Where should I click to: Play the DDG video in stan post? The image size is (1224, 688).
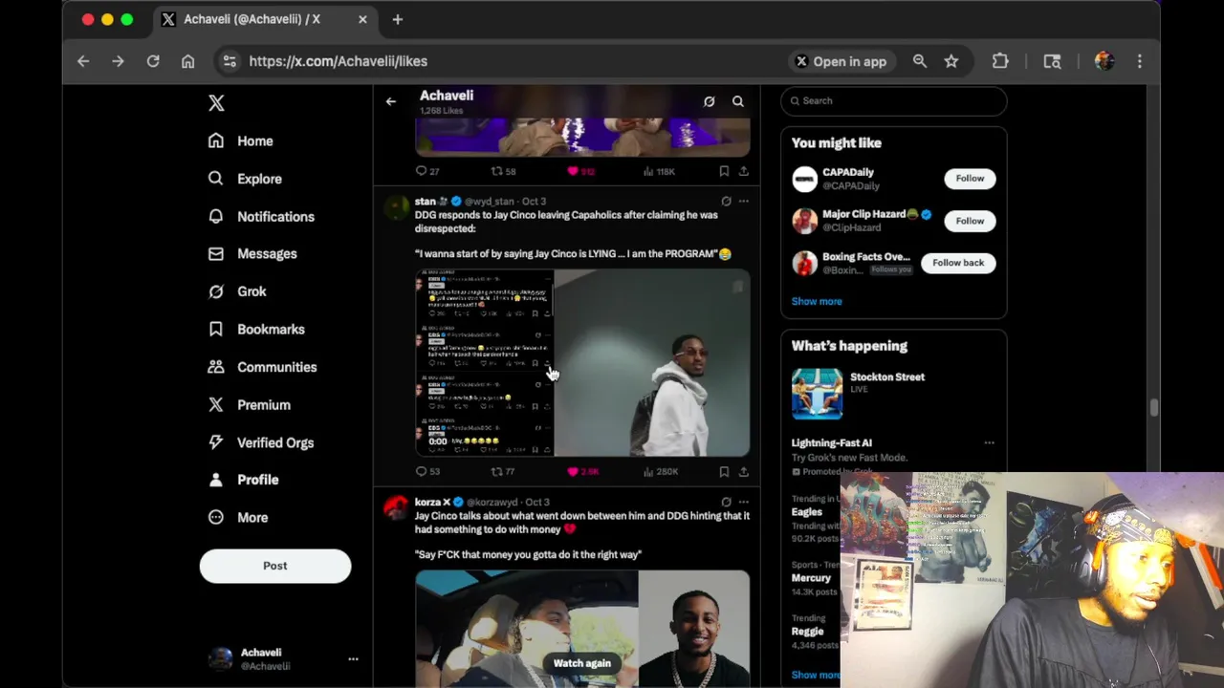(582, 363)
